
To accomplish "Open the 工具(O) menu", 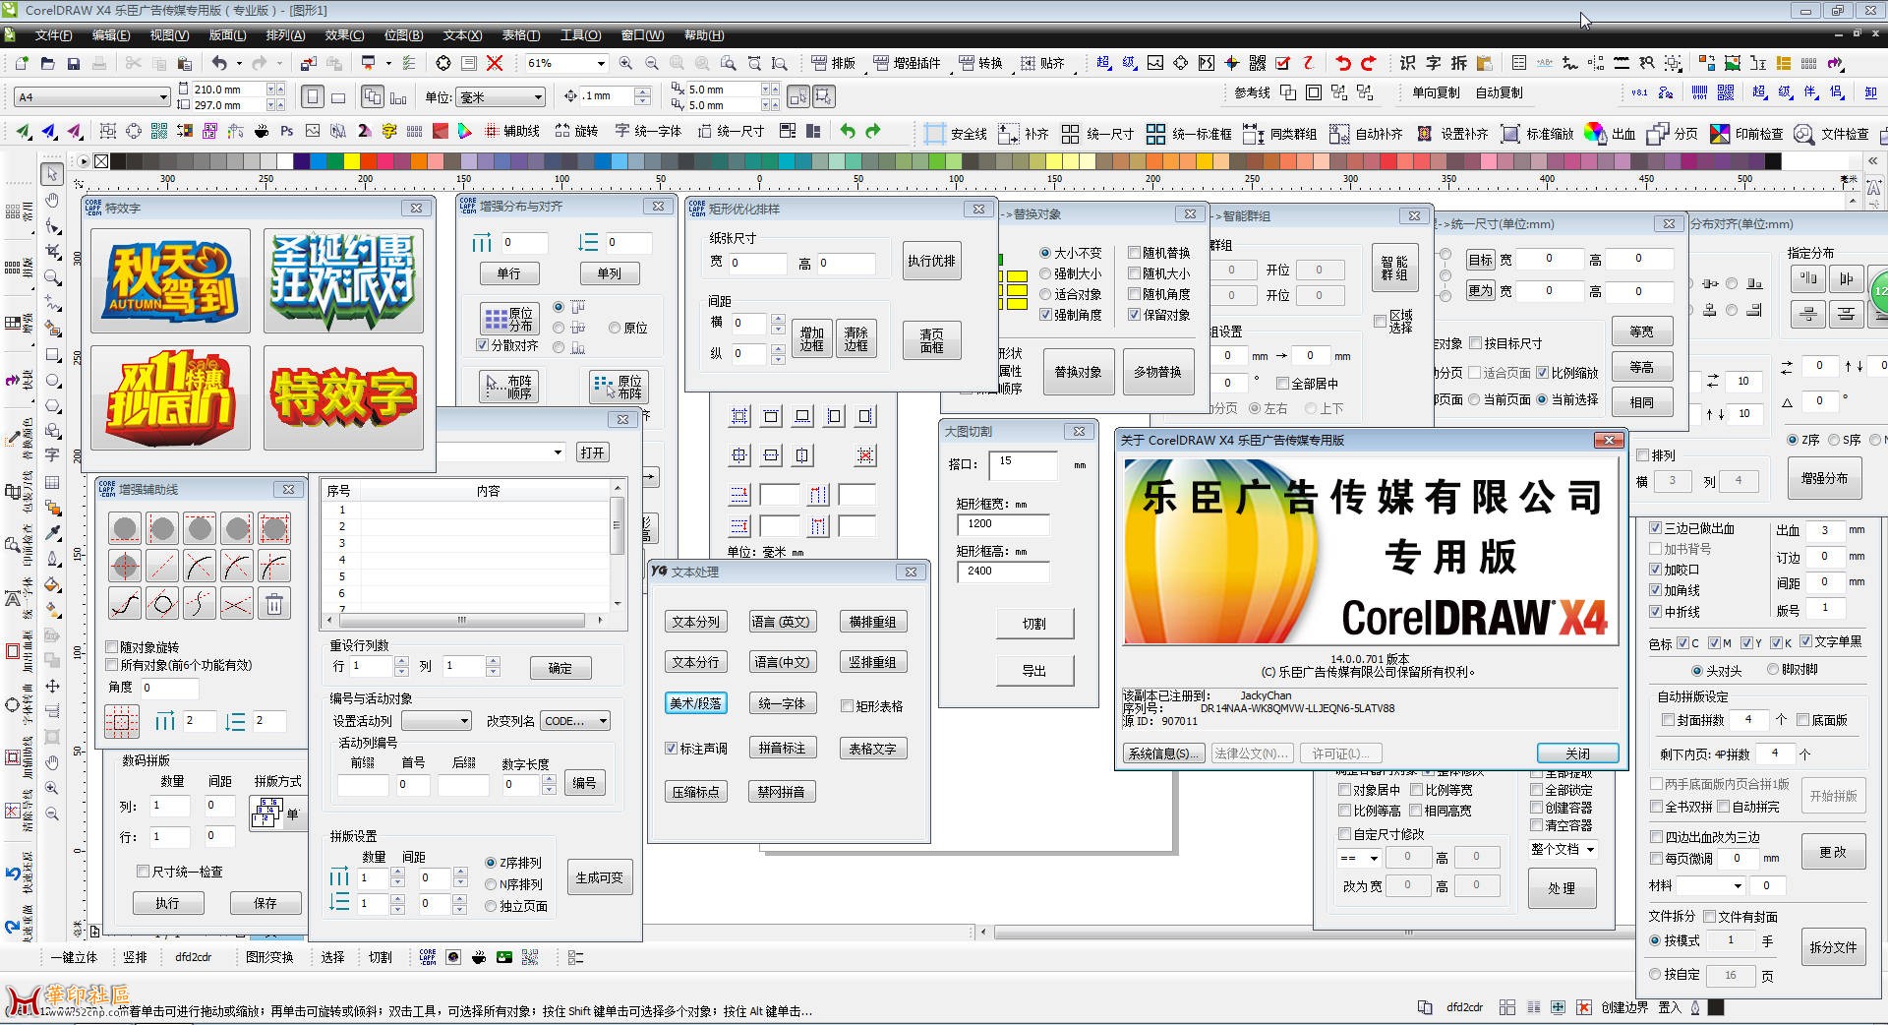I will pyautogui.click(x=580, y=35).
